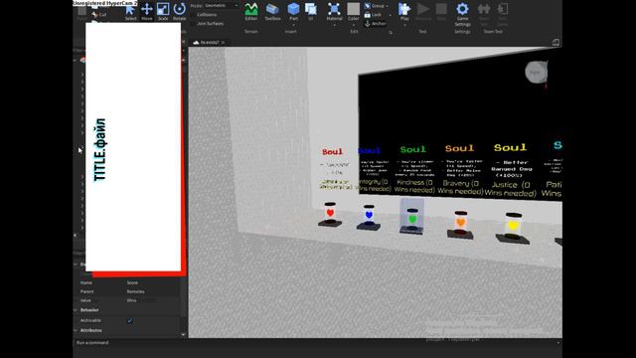Select the red soul jar in viewport
The width and height of the screenshot is (636, 358).
[x=330, y=215]
